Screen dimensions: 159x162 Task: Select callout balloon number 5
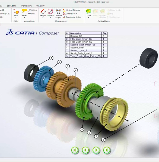(x=82, y=129)
